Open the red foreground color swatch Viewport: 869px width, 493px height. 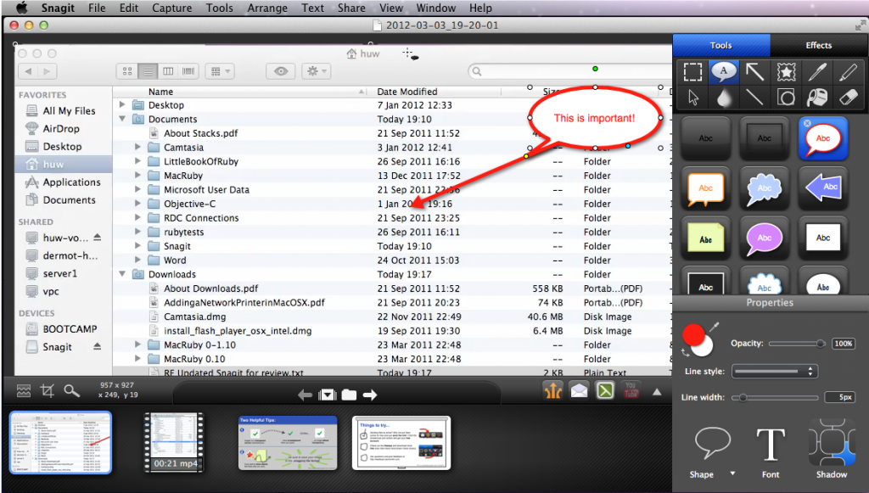click(x=693, y=334)
